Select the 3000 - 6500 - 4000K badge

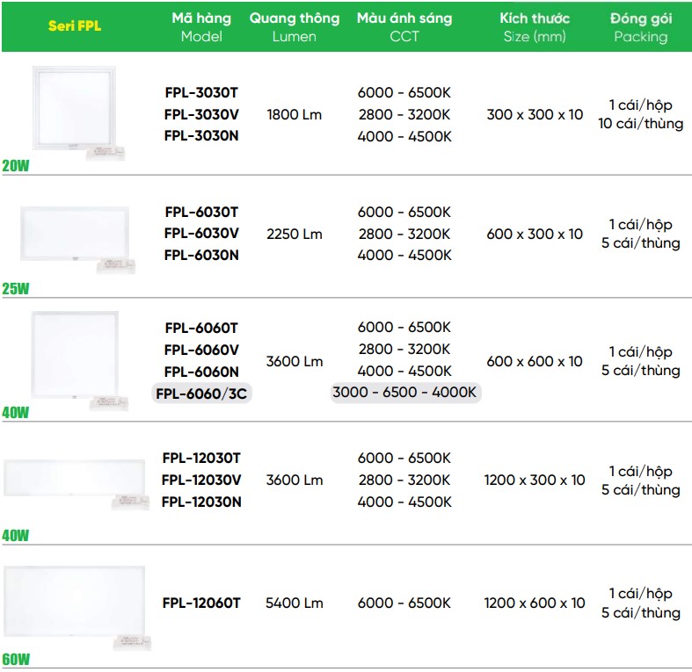(x=405, y=392)
